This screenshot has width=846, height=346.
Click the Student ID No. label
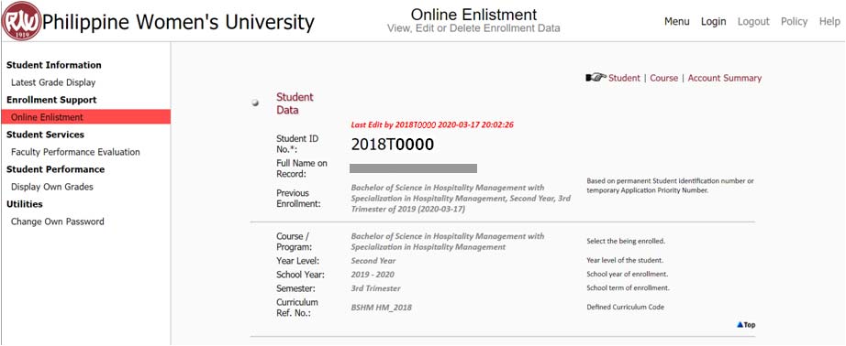coord(297,144)
